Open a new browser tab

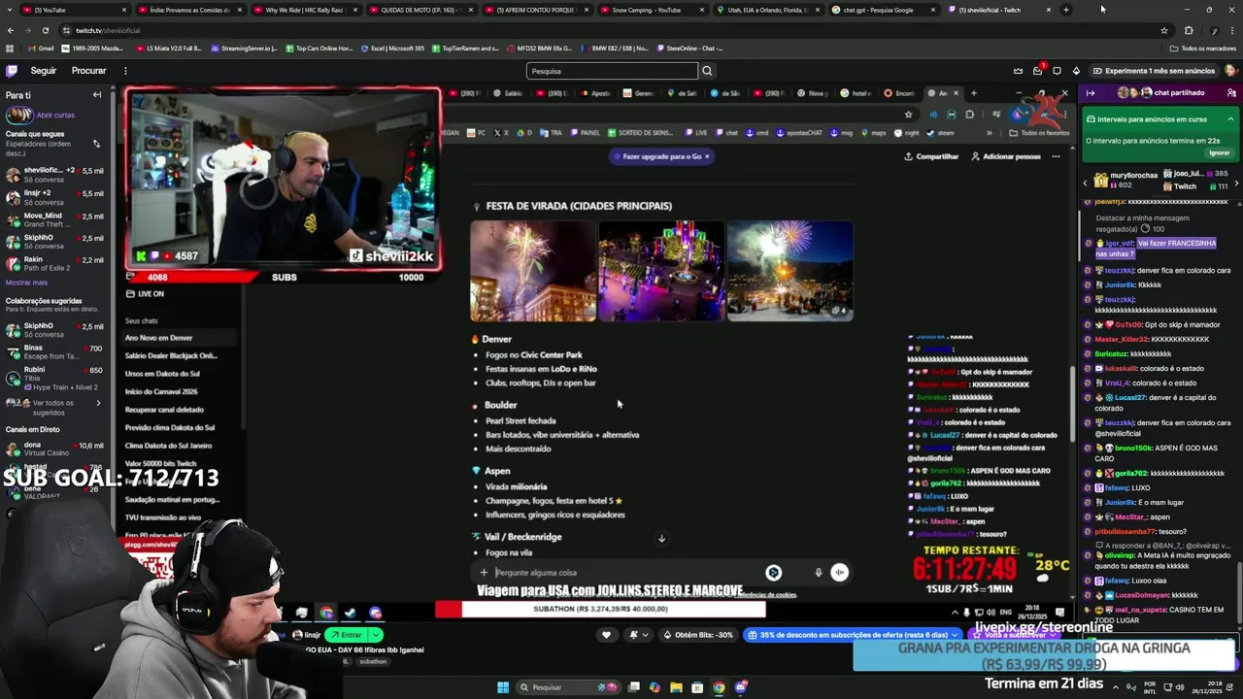pyautogui.click(x=1065, y=10)
